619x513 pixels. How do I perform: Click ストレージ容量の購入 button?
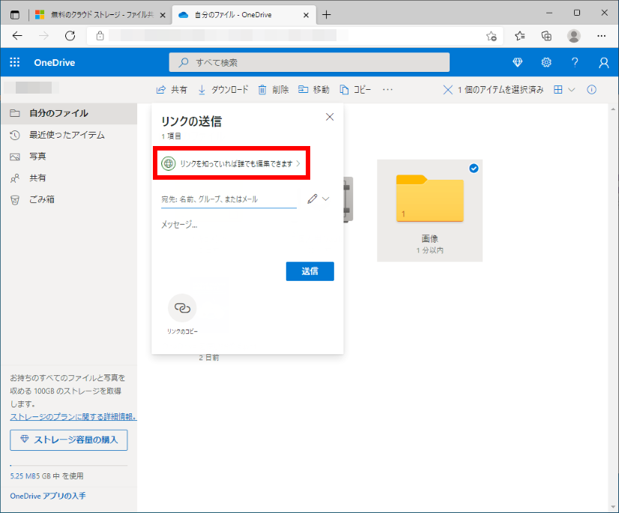point(69,440)
